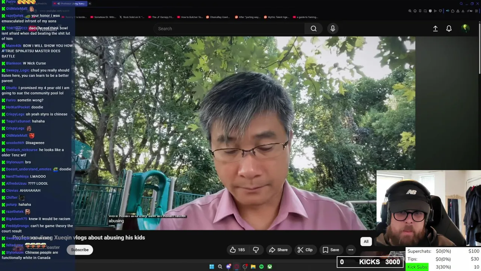Mute tab with the speaker icon in toolbar

pos(448,11)
